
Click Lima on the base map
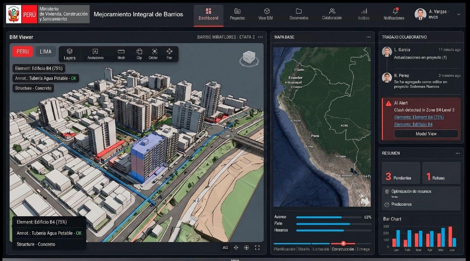310,146
